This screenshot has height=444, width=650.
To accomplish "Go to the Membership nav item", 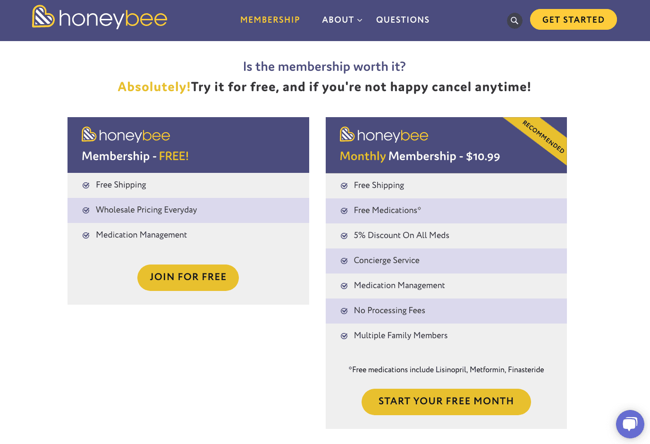I will 270,20.
